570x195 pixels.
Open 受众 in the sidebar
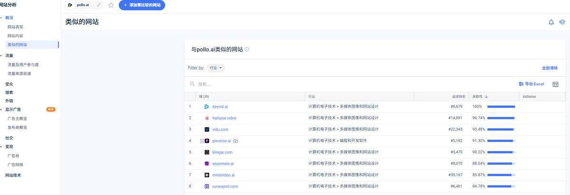pyautogui.click(x=9, y=84)
